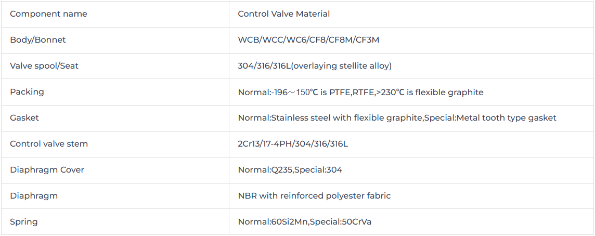The height and width of the screenshot is (236, 595).
Task: Click the 'Special:Metal tooth type gasket' text
Action: pos(490,118)
